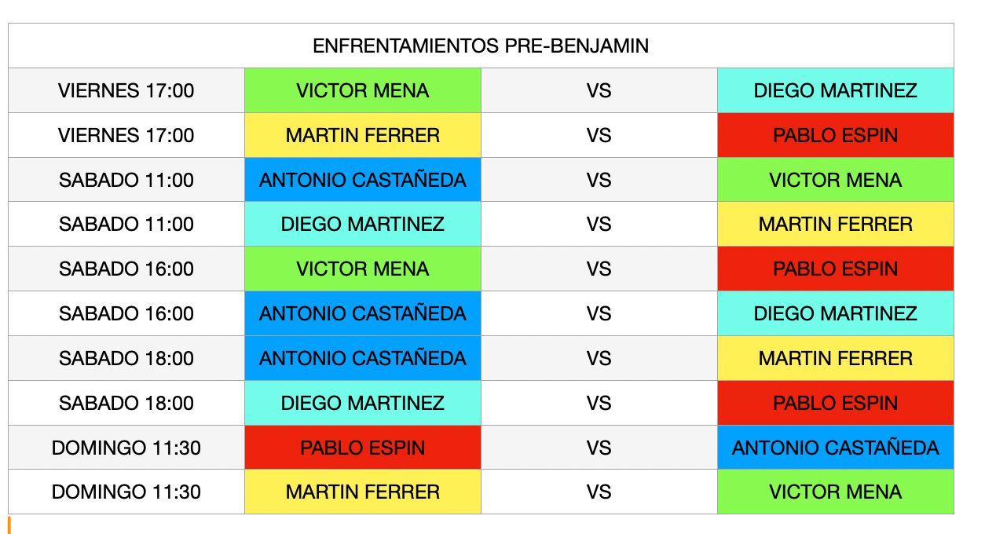Select the ENFRENTAMIENTOS PRE-BENJAMIN title cell
The height and width of the screenshot is (534, 985).
pyautogui.click(x=481, y=46)
